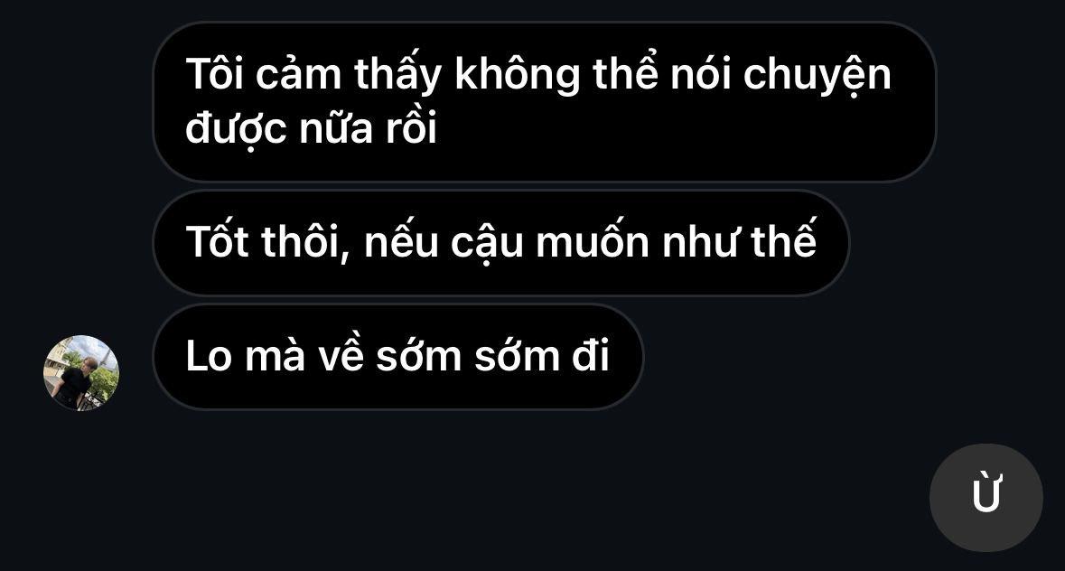Click the word "không" in the top message
Viewport: 1065px width, 571px height.
point(518,75)
